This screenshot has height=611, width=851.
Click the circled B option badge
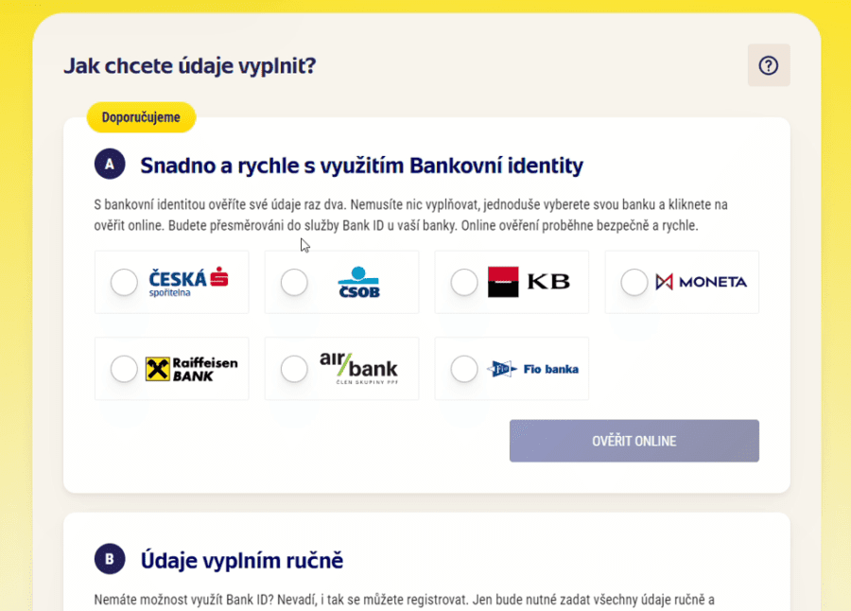[110, 560]
